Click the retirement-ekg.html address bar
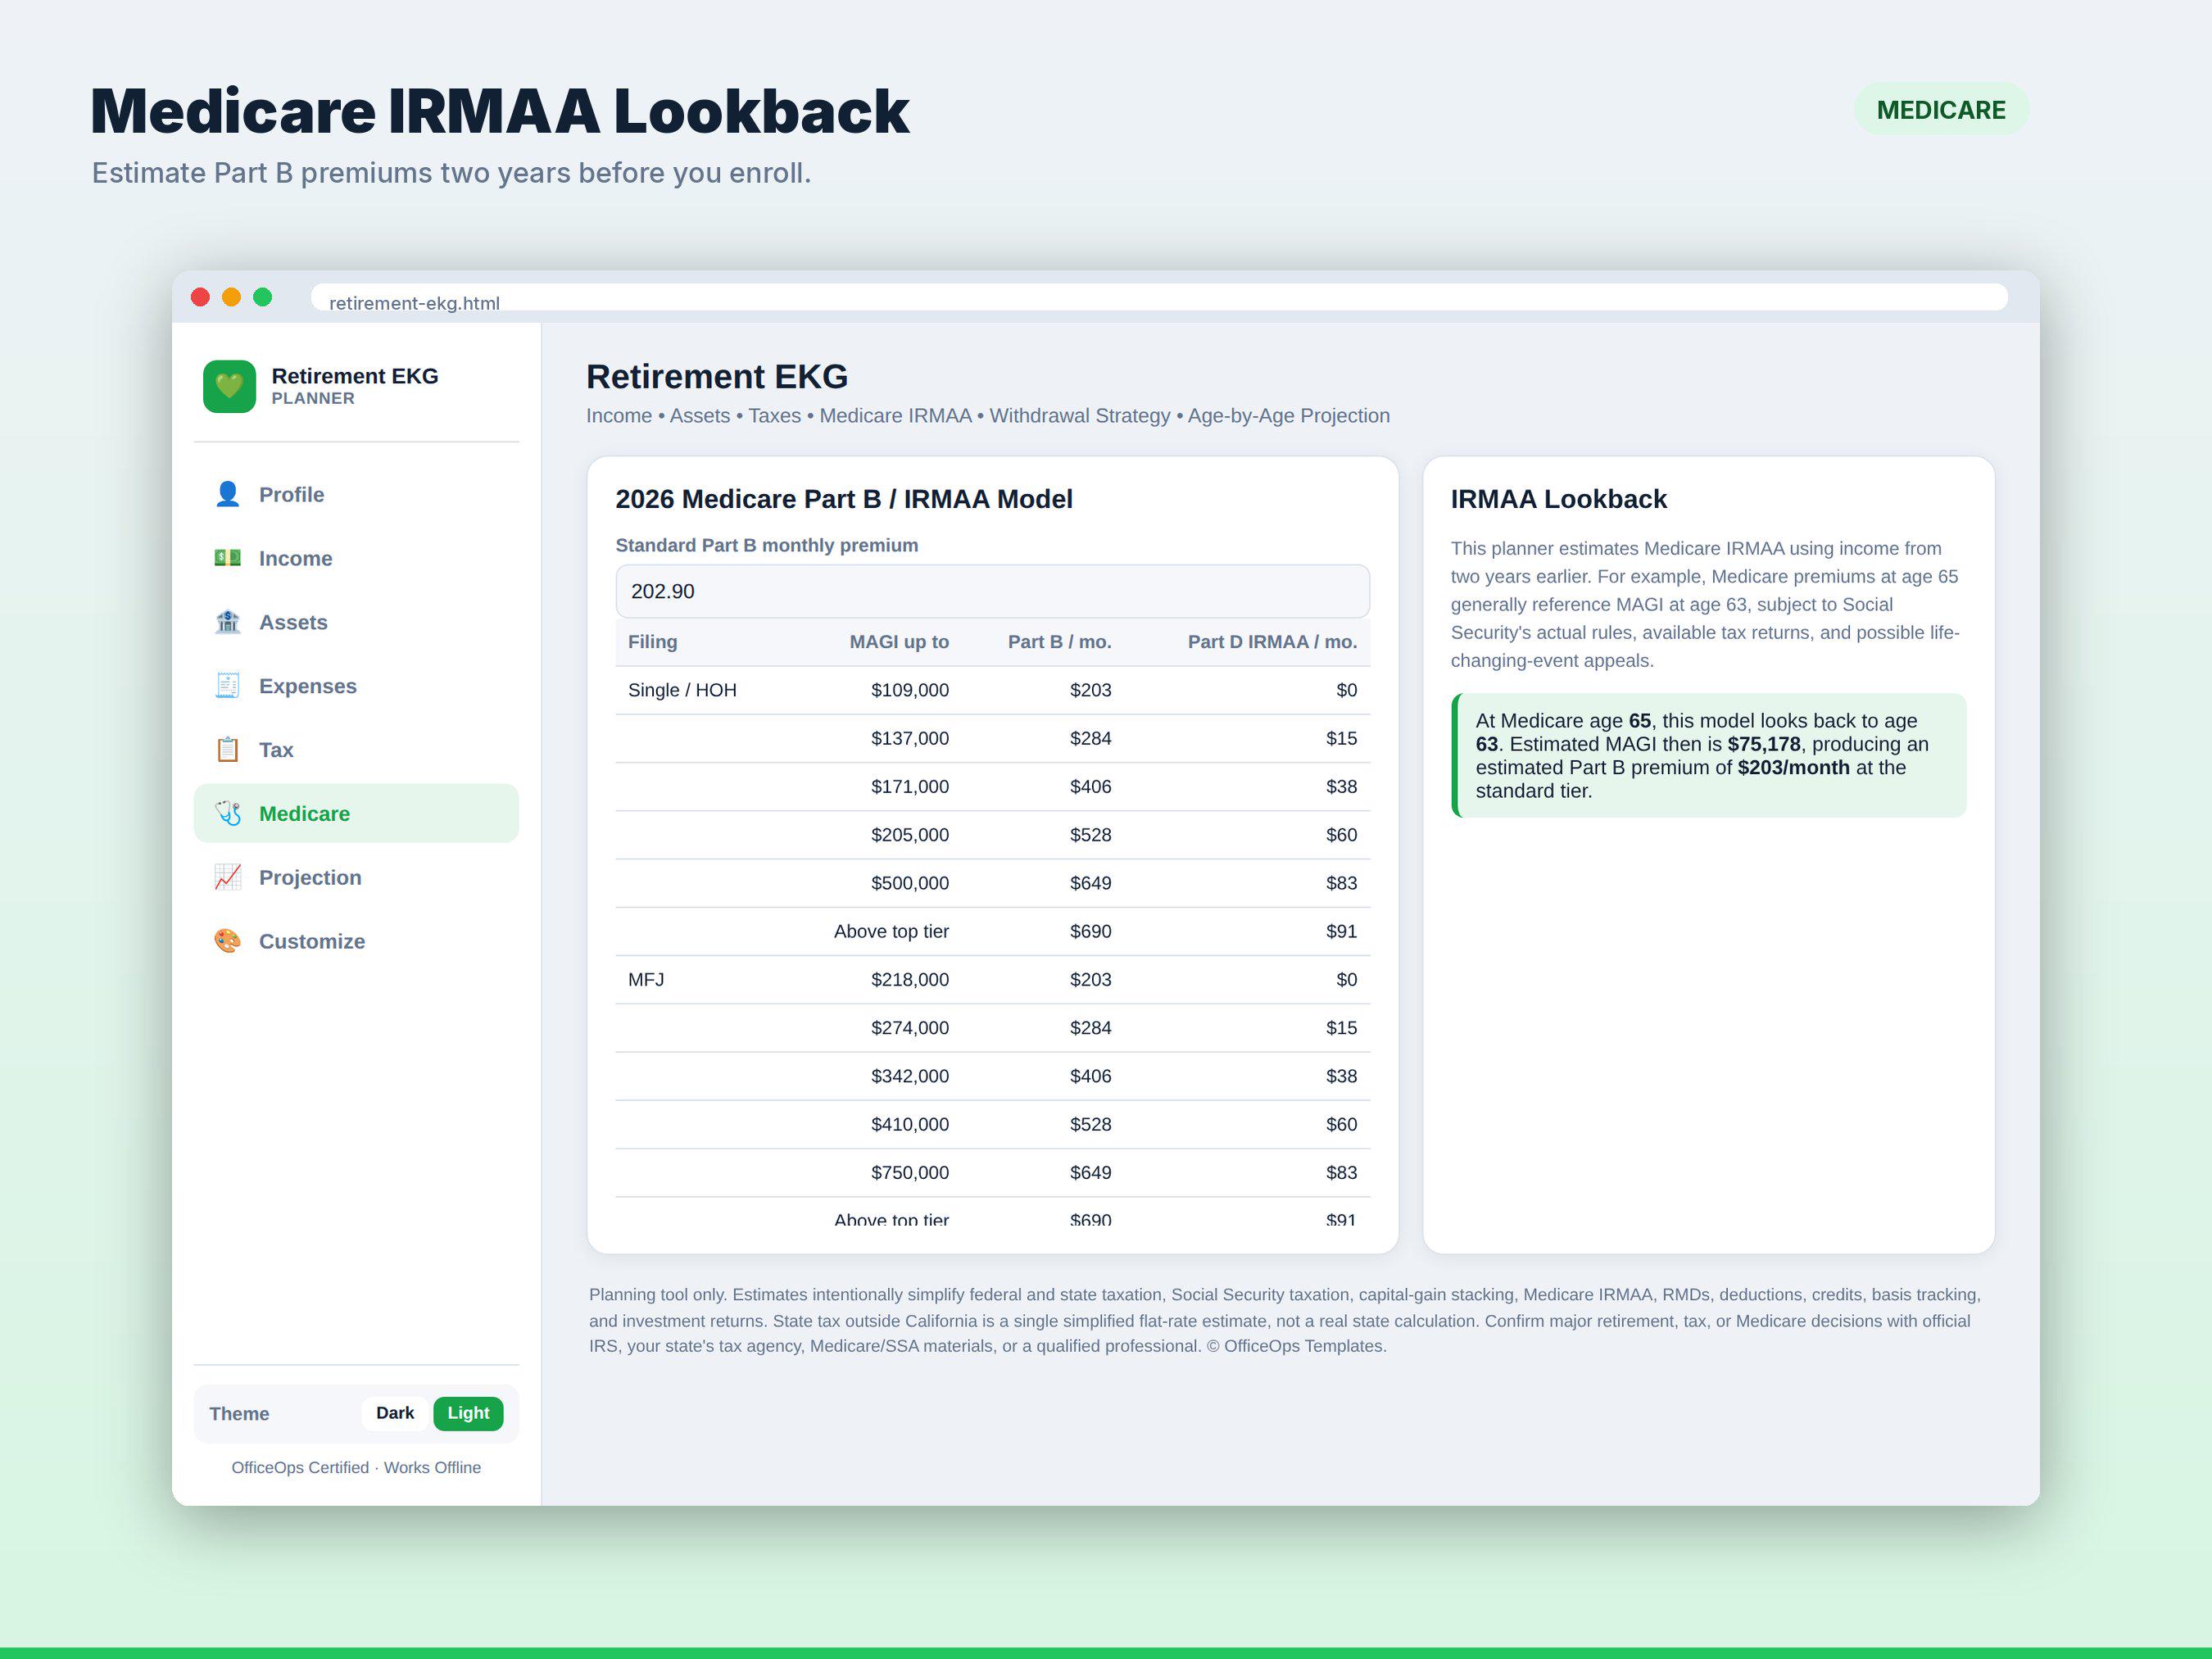Screen dimensions: 2212x1659 1159,298
